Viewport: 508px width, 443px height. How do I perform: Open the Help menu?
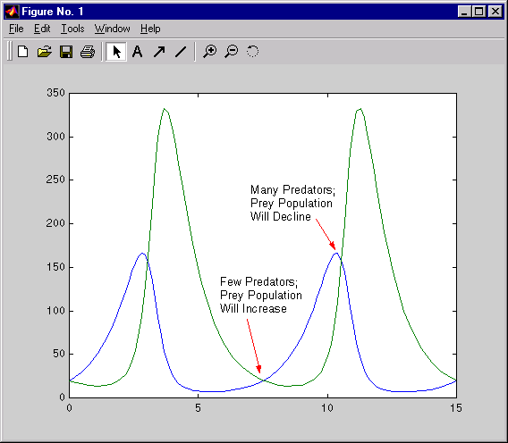point(150,29)
